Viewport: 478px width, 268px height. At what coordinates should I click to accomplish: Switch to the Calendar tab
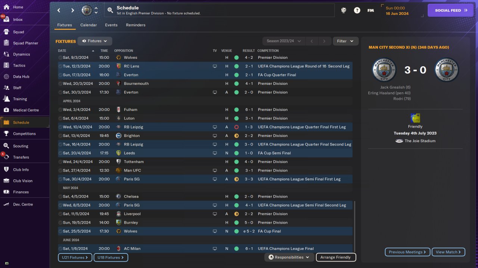[89, 25]
